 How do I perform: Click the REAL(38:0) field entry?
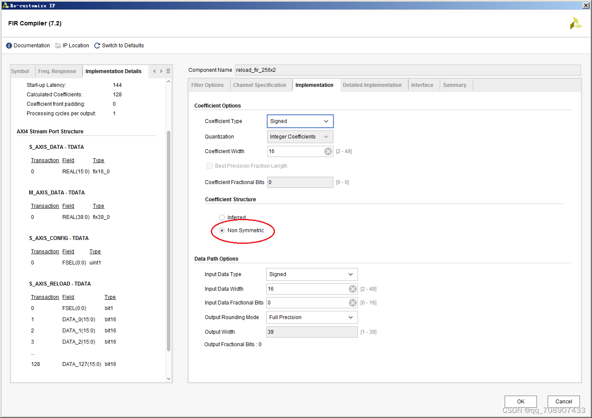tap(76, 217)
